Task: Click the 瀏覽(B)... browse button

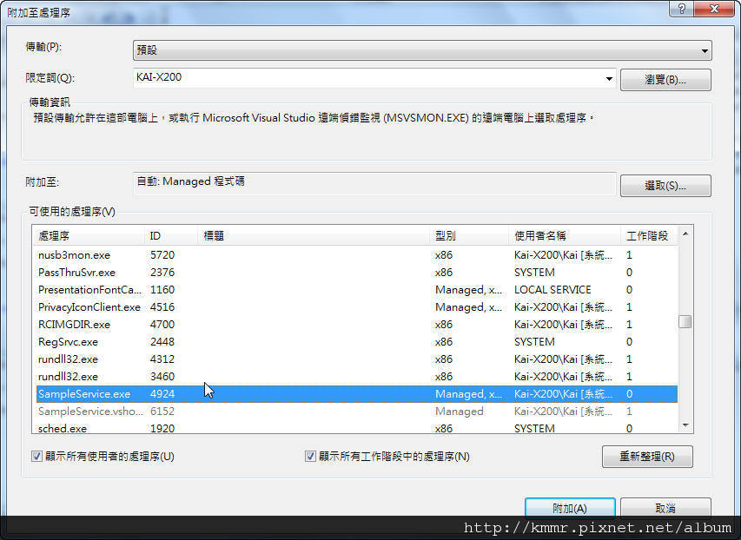Action: (665, 79)
